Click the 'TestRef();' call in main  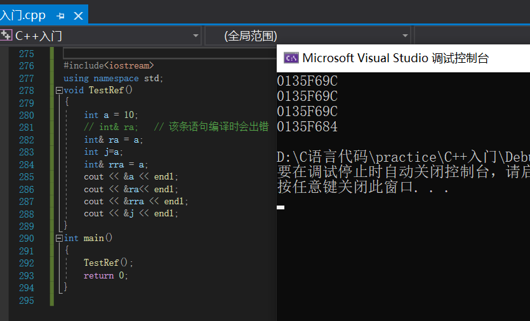[108, 263]
